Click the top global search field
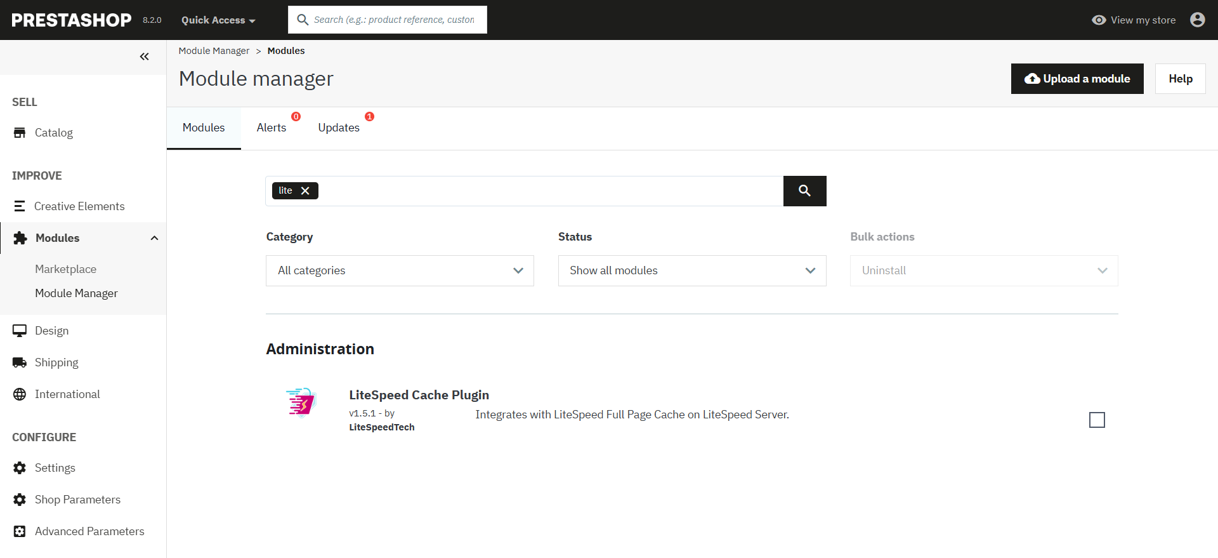The width and height of the screenshot is (1218, 558). (393, 20)
